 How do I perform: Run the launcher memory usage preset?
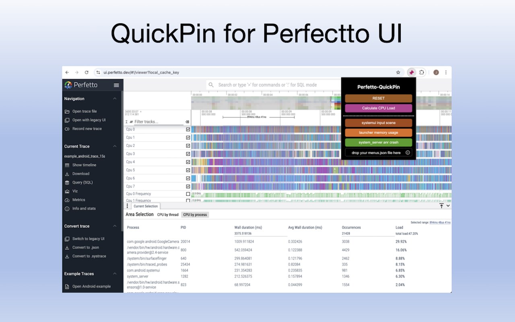379,133
